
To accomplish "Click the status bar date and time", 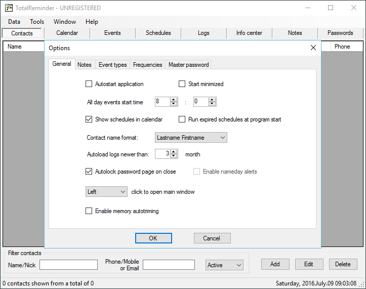I will pos(316,283).
